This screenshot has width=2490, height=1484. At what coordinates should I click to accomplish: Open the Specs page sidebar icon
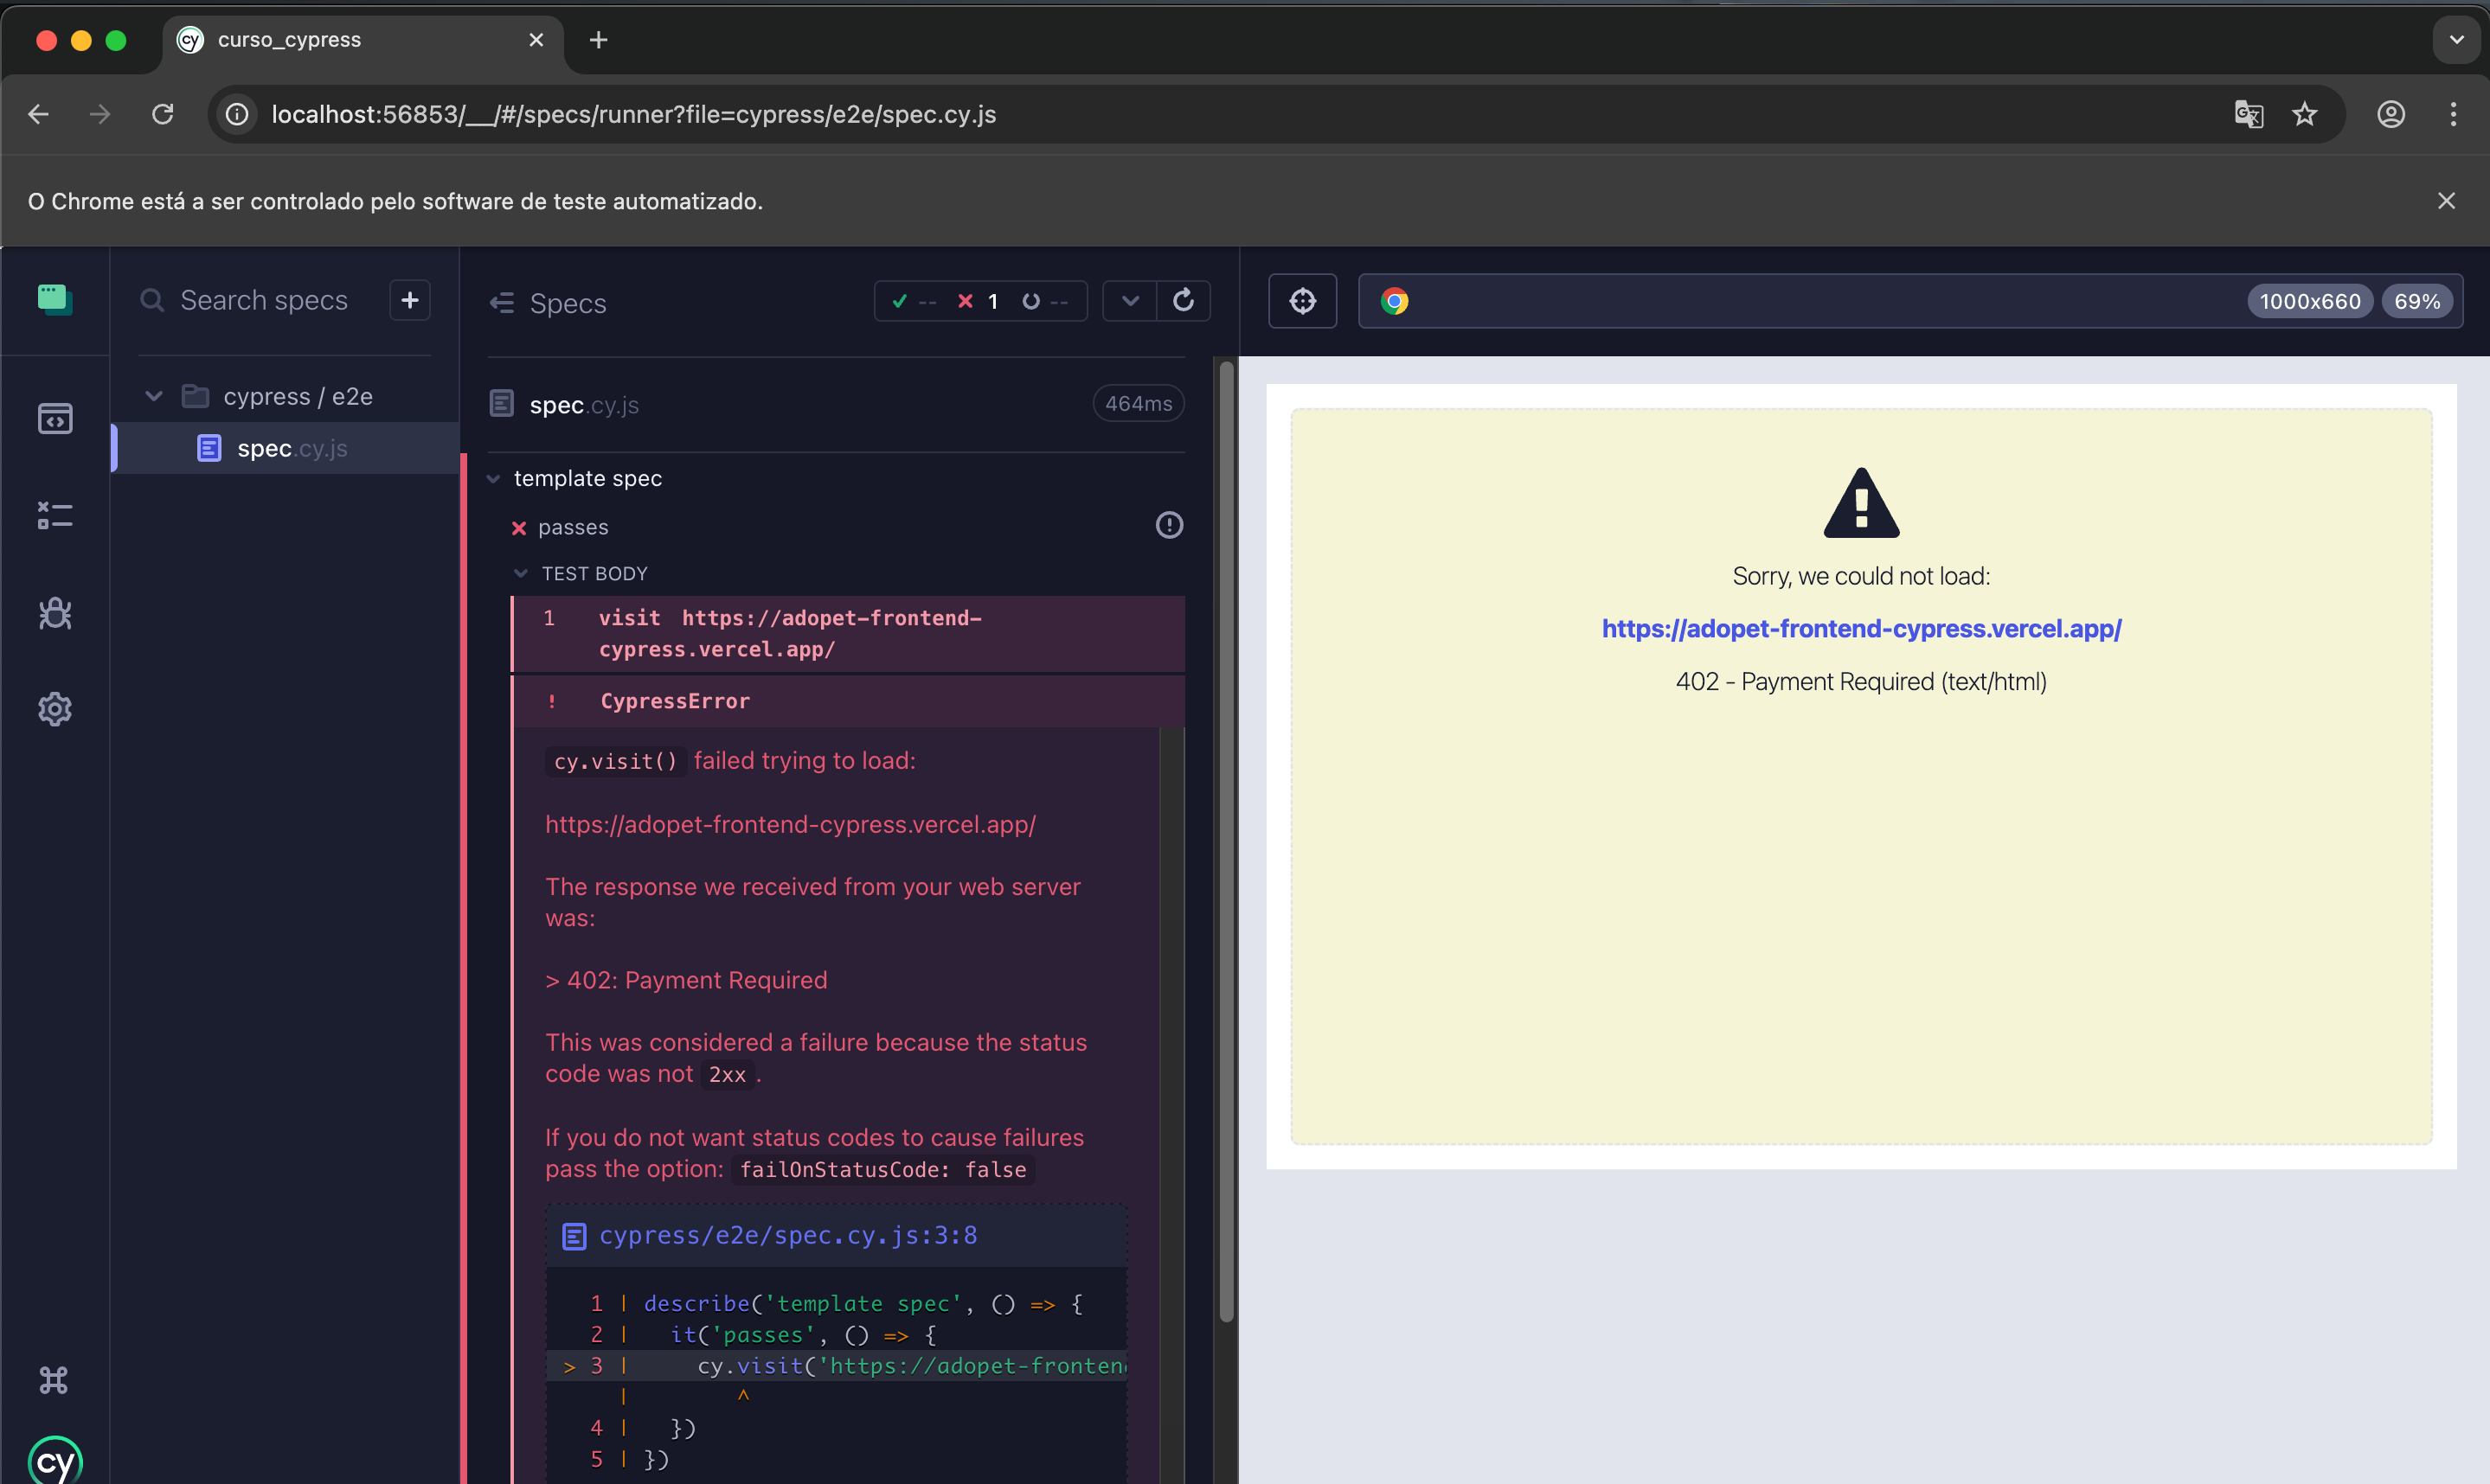click(55, 418)
